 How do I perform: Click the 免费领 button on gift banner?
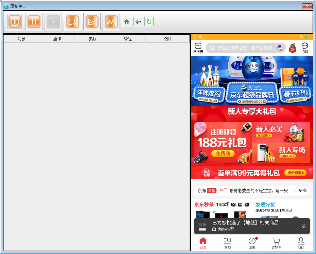pos(223,153)
